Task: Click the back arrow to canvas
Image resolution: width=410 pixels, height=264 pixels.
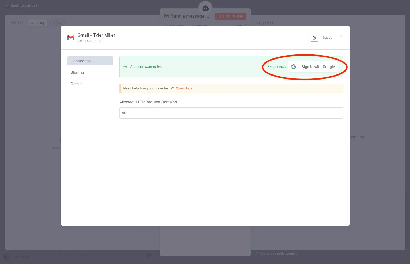Action: 7,5
